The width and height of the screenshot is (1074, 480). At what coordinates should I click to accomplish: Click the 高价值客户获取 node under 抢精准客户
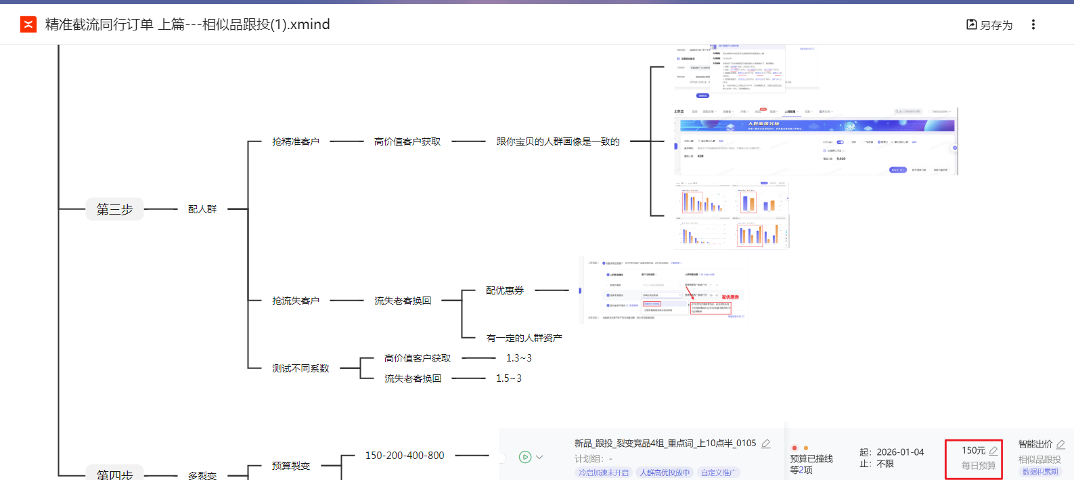click(x=407, y=141)
